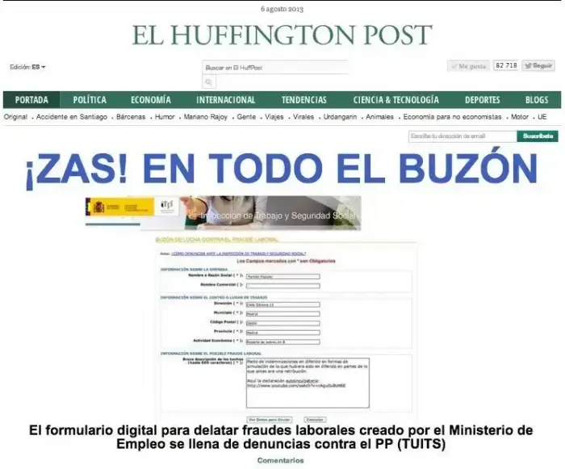Click the Me gusta button
The height and width of the screenshot is (469, 565).
coord(468,66)
